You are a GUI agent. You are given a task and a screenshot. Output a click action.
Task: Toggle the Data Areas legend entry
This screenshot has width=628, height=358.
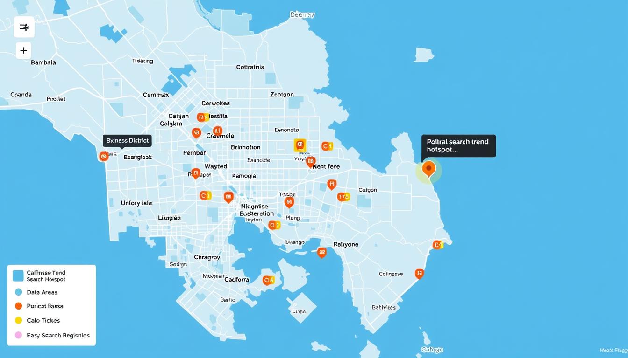[42, 292]
